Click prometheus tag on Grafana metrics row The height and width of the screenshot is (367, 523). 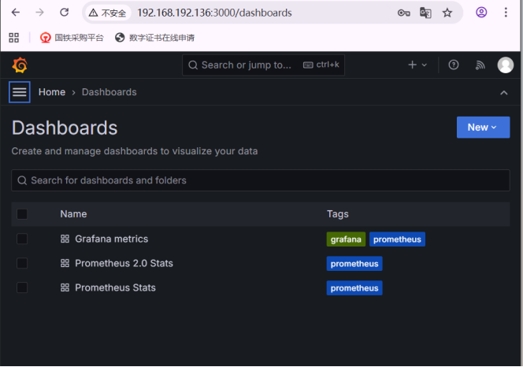tap(397, 239)
